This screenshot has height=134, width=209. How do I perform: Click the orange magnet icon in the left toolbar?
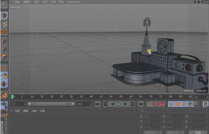(4, 95)
